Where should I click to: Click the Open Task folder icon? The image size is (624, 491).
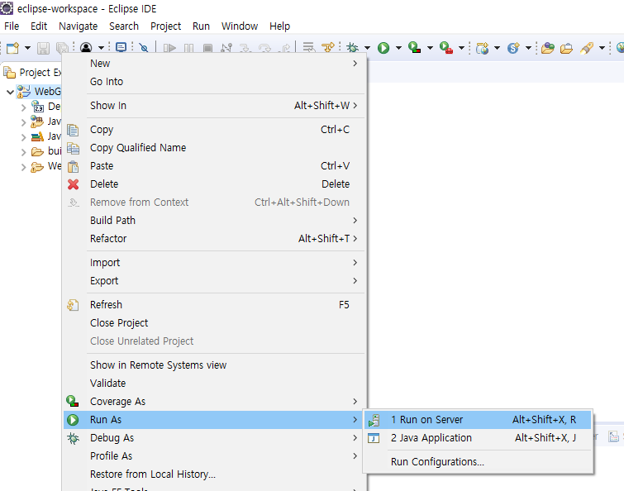[566, 48]
